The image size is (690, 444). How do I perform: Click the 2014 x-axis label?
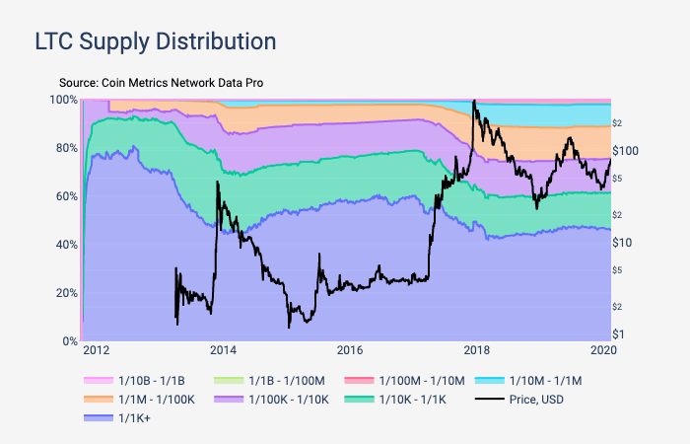223,349
